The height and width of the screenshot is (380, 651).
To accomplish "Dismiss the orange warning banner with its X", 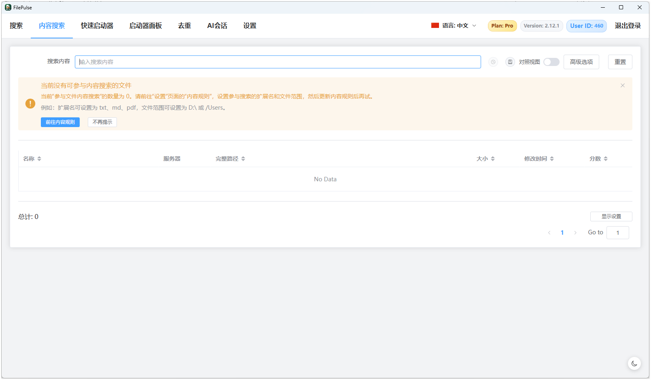I will pyautogui.click(x=623, y=85).
